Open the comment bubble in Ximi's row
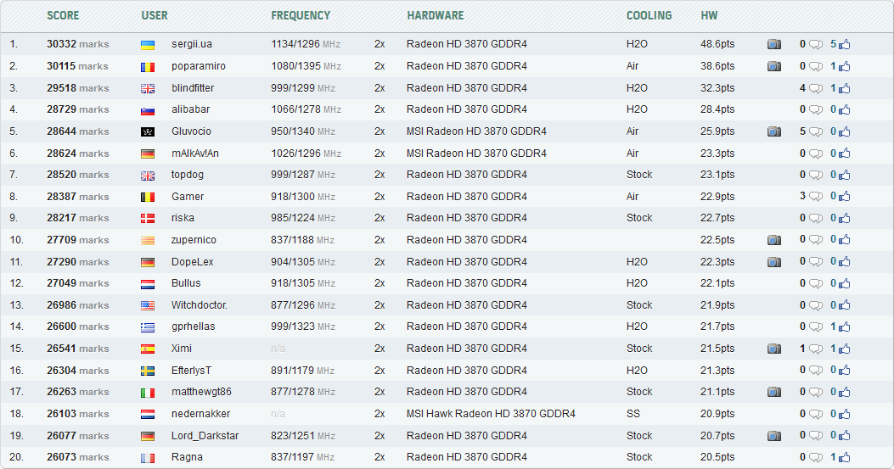The image size is (894, 469). (815, 349)
